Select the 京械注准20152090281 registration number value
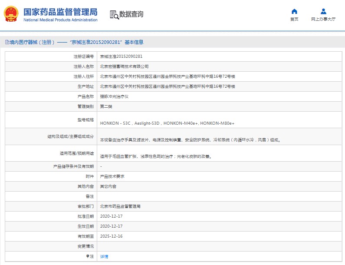345x265 pixels. [x=121, y=56]
